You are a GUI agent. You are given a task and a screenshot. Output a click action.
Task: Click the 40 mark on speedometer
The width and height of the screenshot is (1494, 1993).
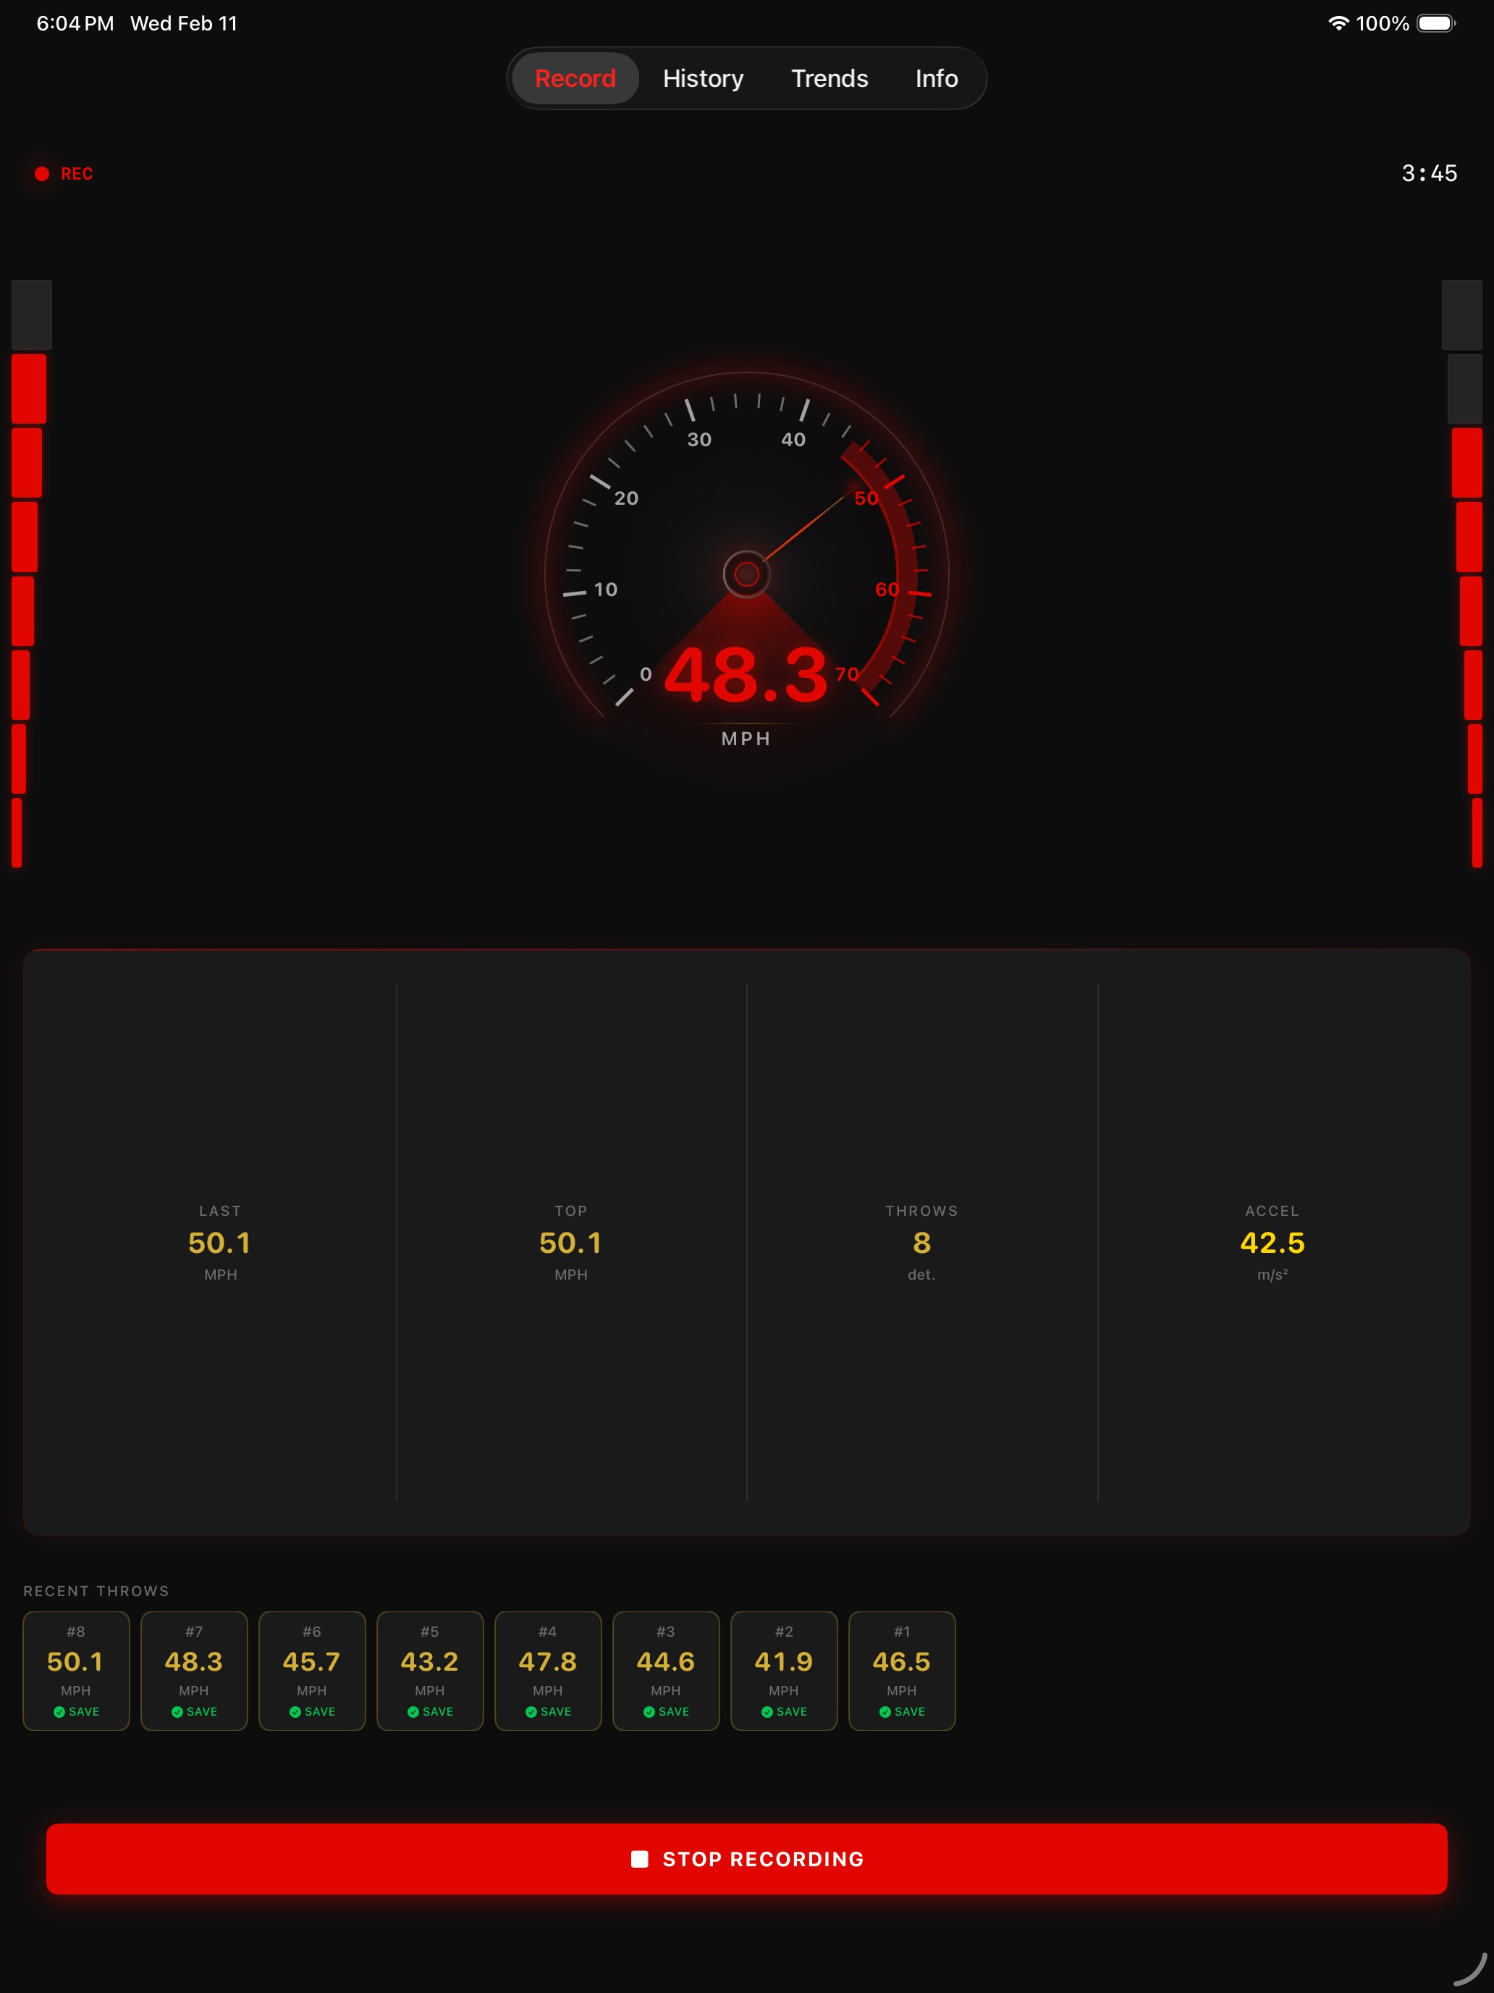793,440
